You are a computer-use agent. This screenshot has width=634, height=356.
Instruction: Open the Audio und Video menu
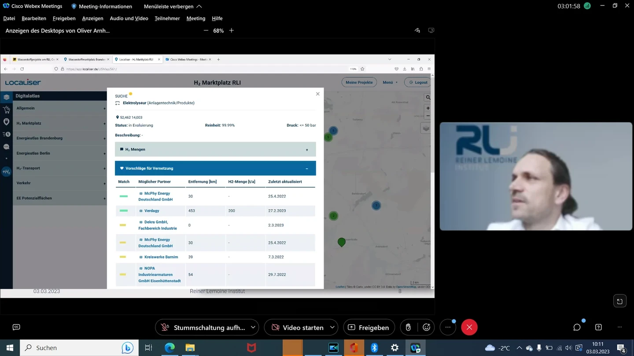129,18
